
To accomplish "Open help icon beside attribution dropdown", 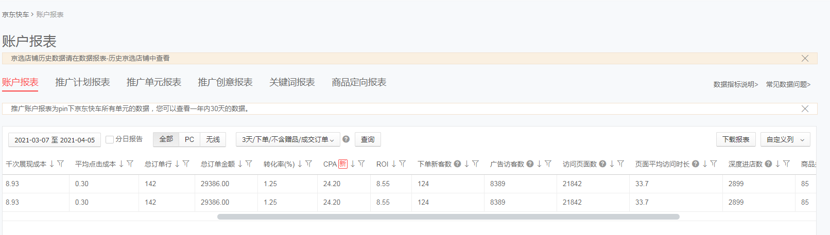I will click(x=346, y=139).
